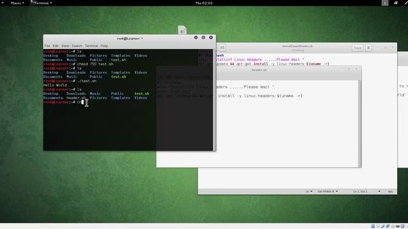Click the dark video-capture tray icon
This screenshot has height=229, width=408.
(x=398, y=226)
